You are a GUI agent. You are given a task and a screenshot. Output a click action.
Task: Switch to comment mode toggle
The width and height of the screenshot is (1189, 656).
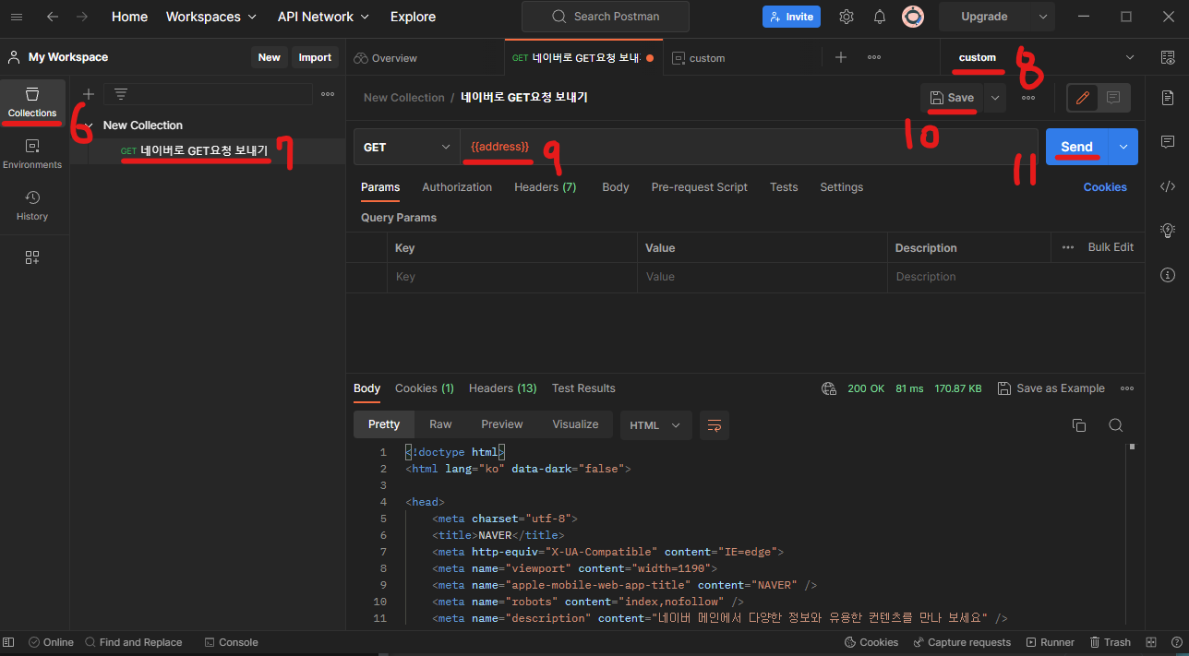[x=1113, y=98]
